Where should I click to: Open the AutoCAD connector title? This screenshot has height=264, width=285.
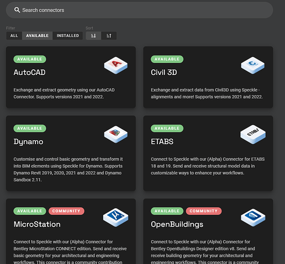click(x=30, y=72)
